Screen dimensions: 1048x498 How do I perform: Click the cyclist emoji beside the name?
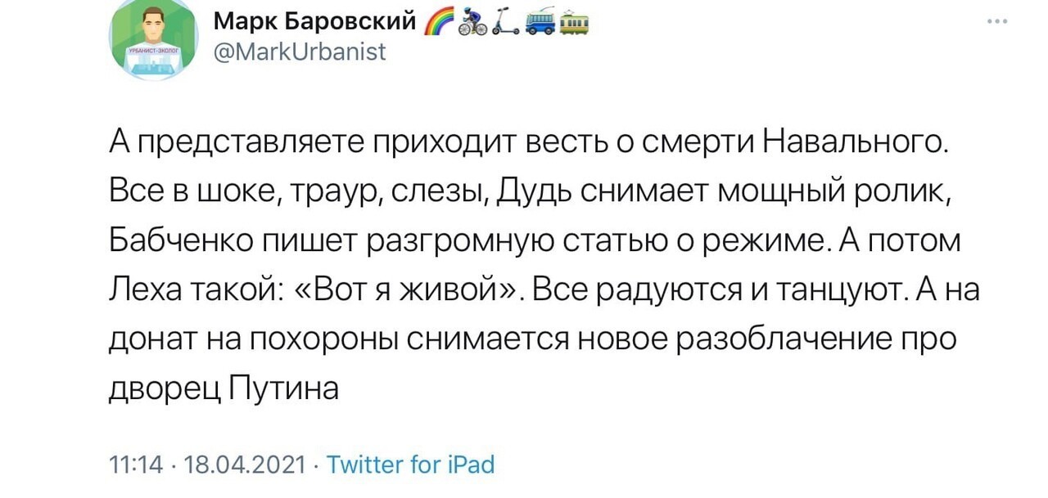pyautogui.click(x=473, y=24)
